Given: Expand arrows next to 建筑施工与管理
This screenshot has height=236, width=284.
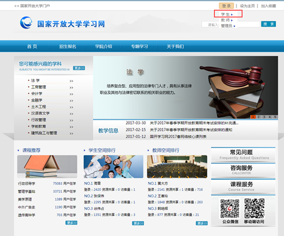Looking at the screenshot, I should point(71,133).
